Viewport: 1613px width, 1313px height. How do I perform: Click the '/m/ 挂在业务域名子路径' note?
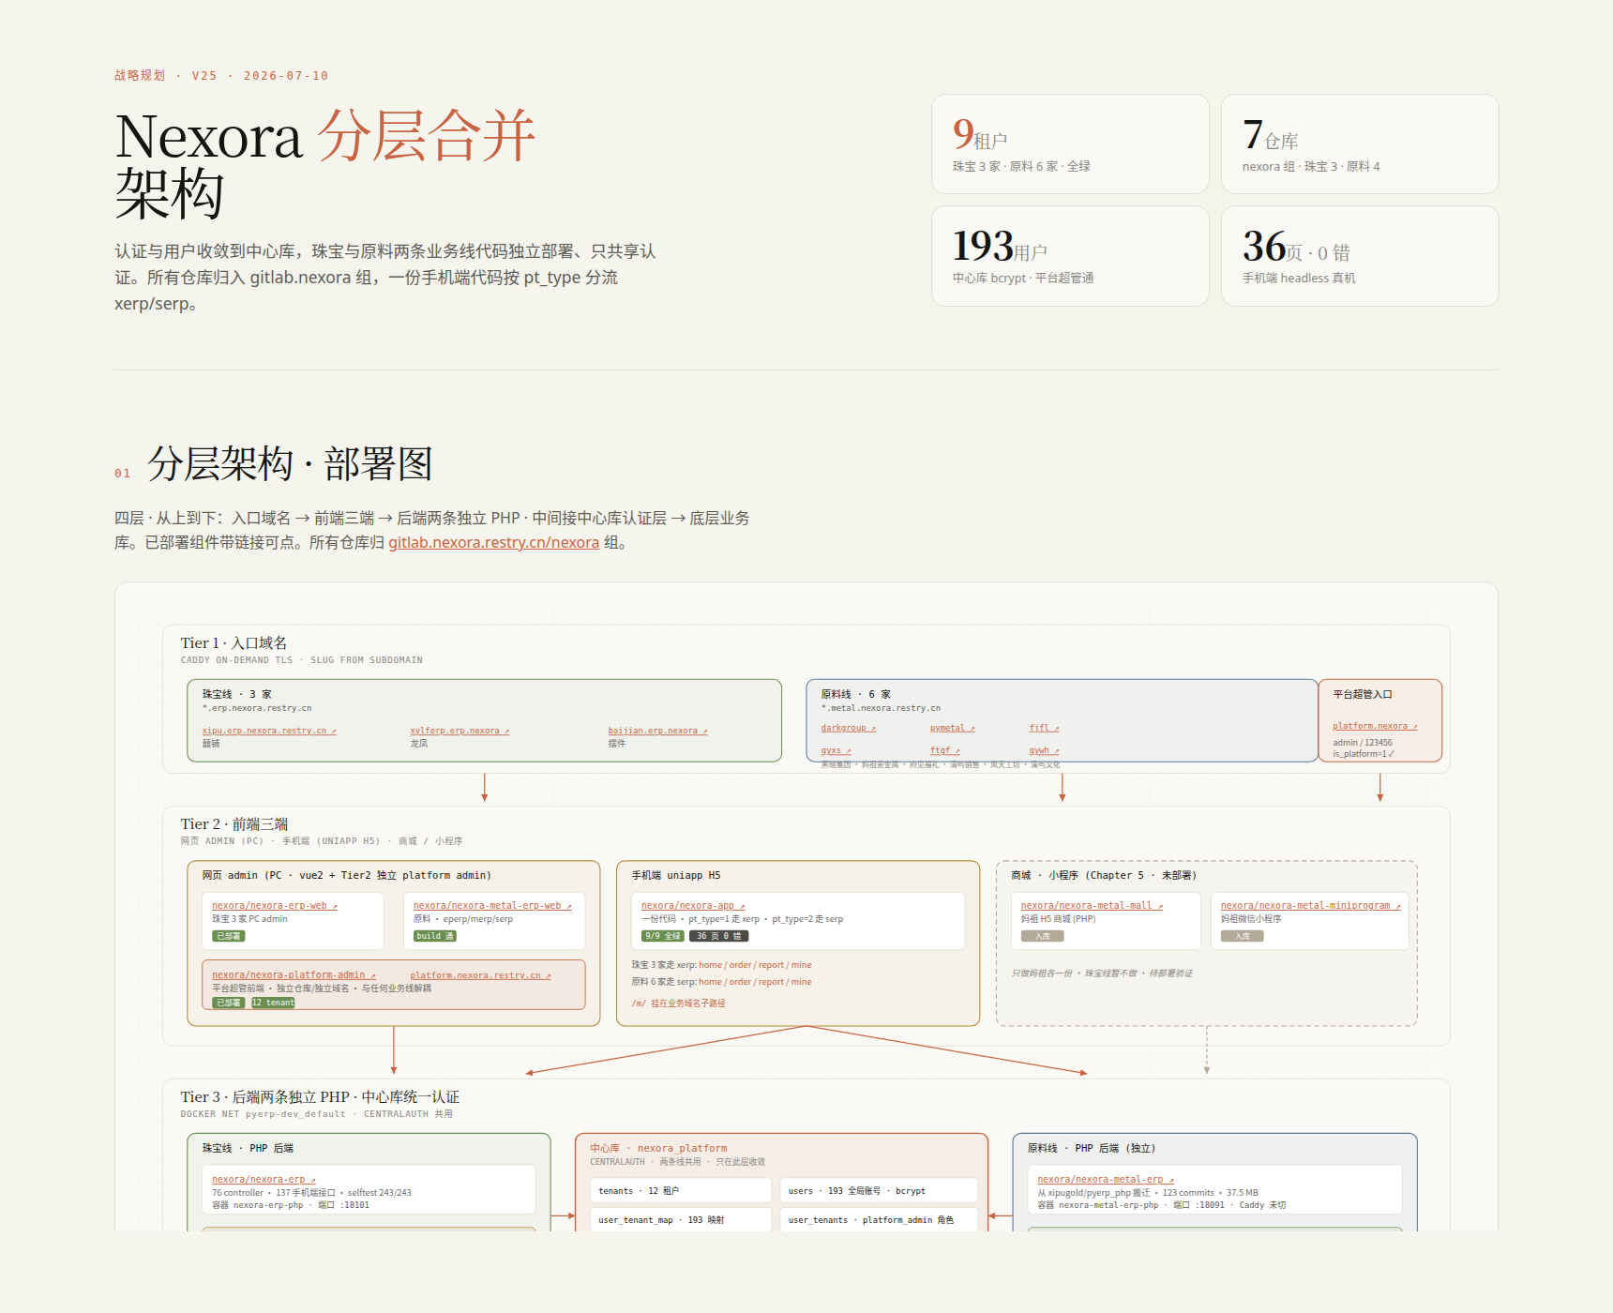(x=678, y=1004)
